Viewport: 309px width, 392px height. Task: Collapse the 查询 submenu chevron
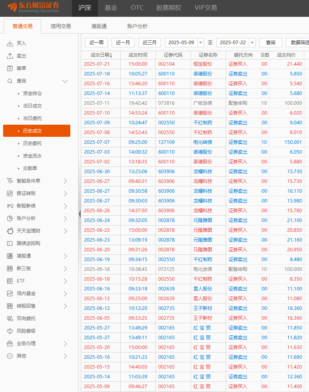[65, 81]
